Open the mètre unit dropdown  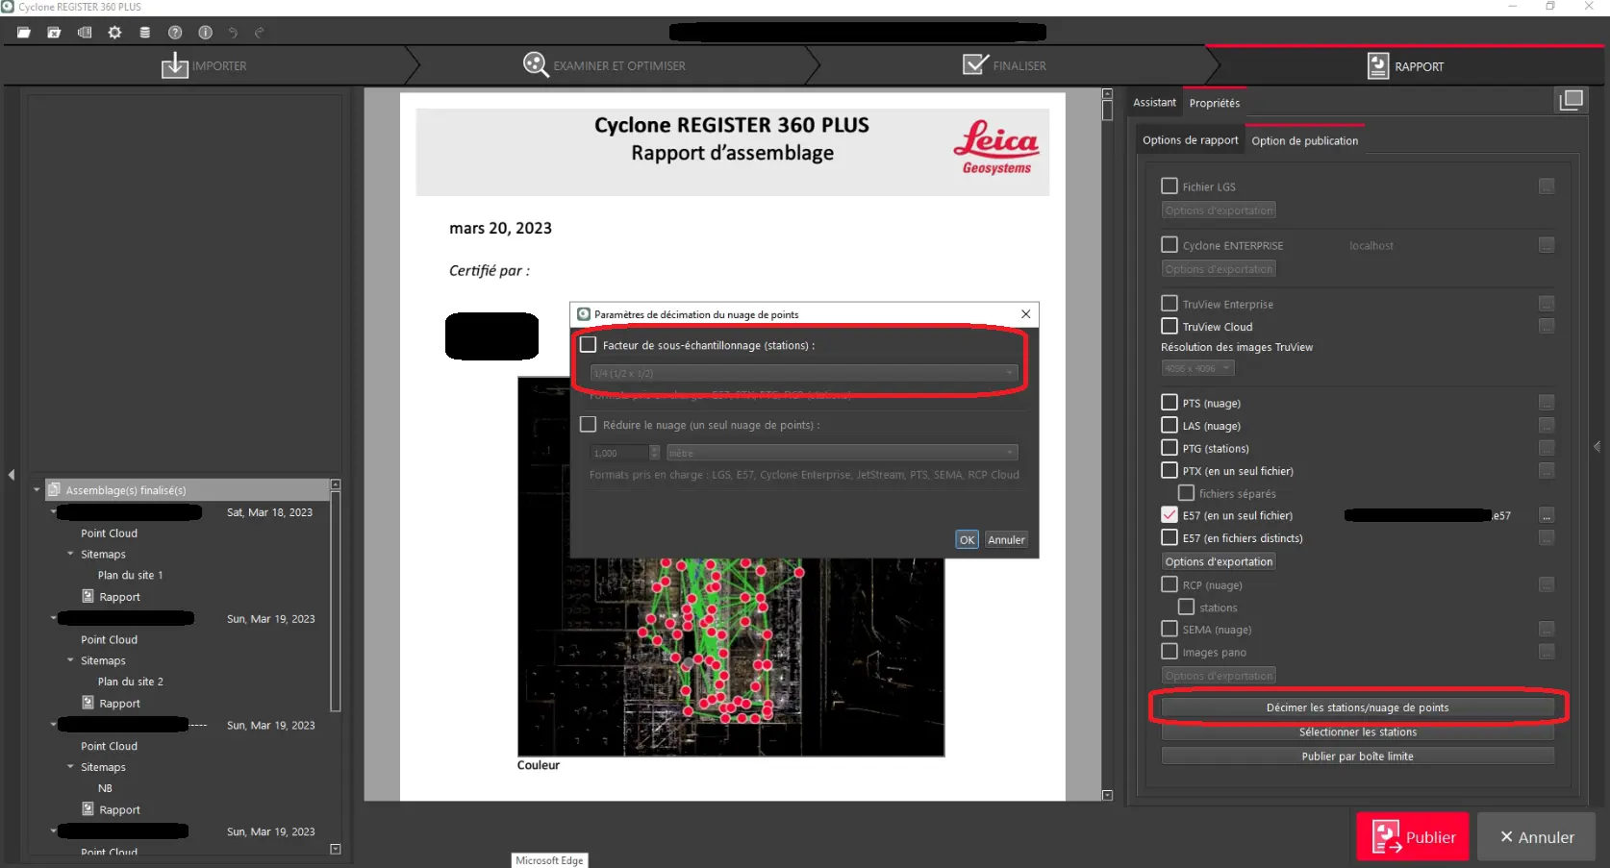coord(842,453)
